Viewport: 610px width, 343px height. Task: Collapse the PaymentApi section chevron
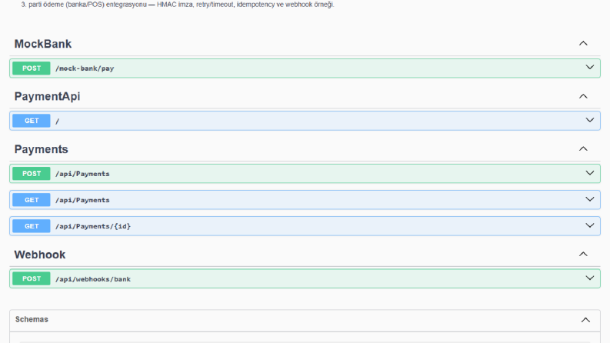pos(583,96)
